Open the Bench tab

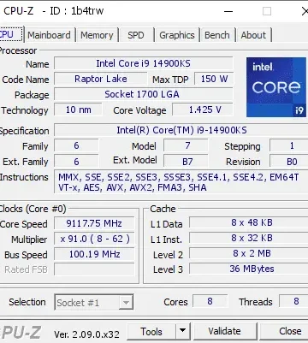(217, 35)
